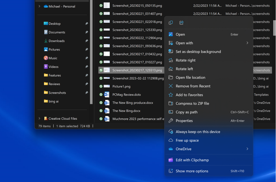Click the file list vertical scrollbar
Screen dimensions: 276x182
pyautogui.click(x=274, y=28)
